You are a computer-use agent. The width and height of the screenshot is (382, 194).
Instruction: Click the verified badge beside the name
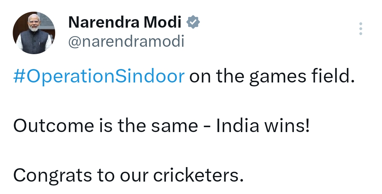(x=193, y=22)
